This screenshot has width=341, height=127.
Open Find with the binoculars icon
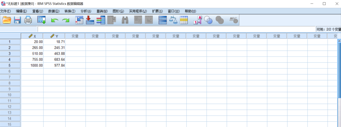(x=125, y=20)
